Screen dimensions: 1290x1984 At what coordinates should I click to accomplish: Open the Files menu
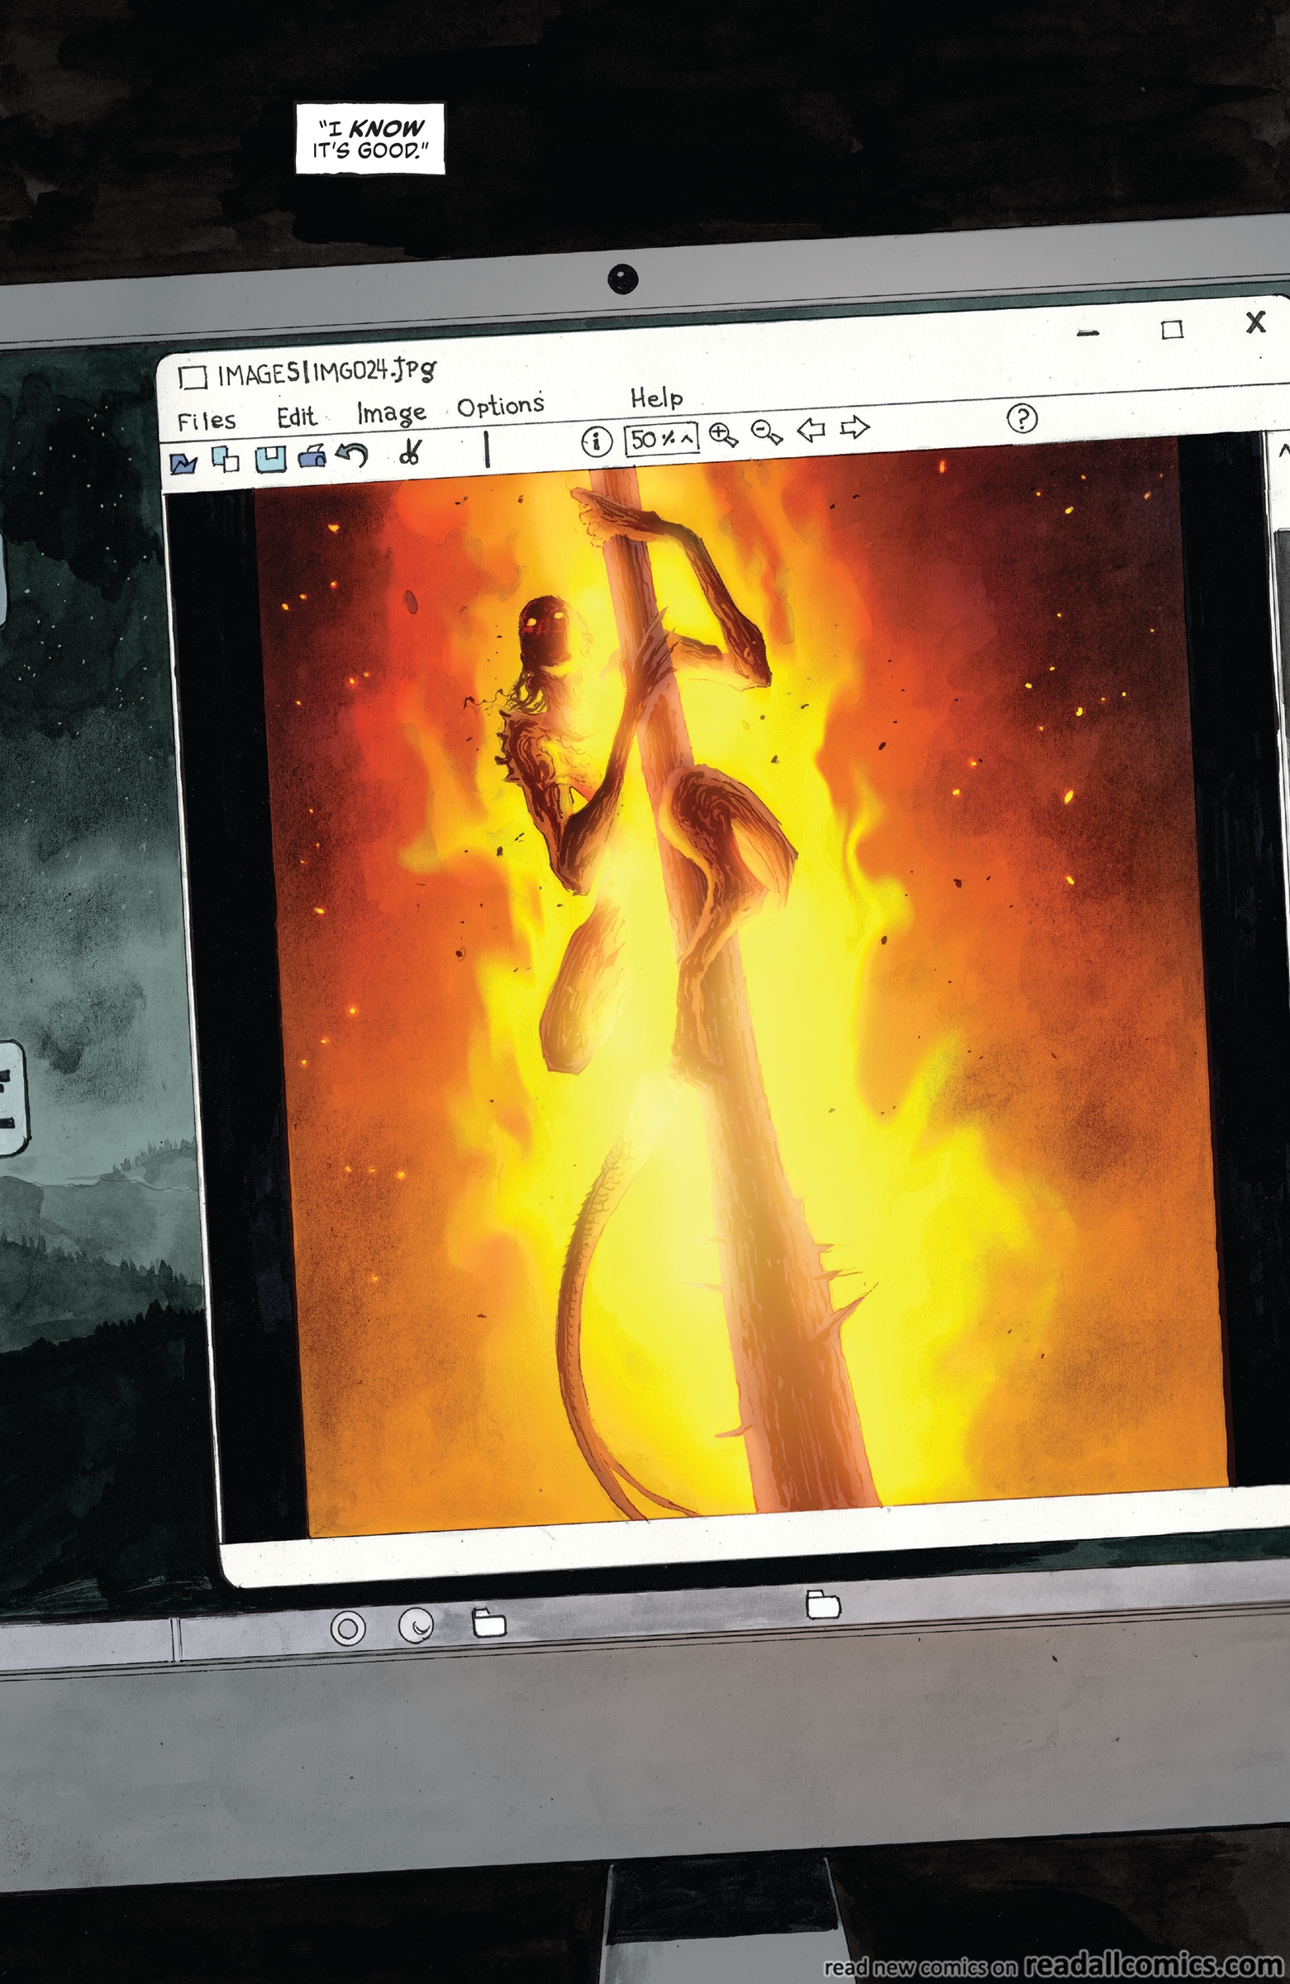[x=206, y=420]
